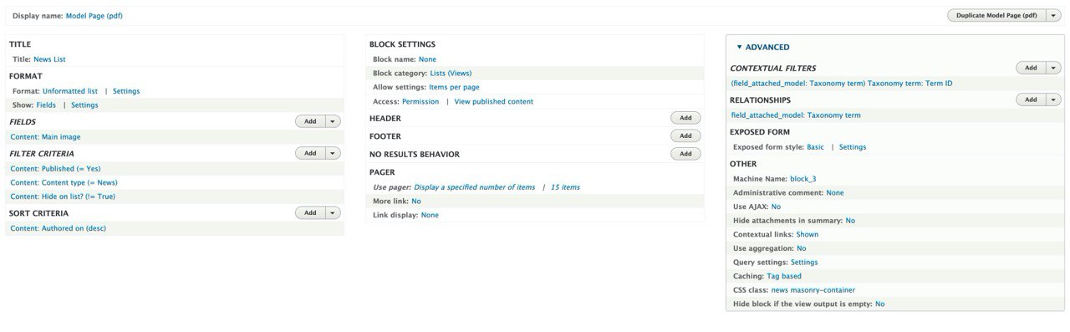Open sort 'Content: Authored on (desc)'

tap(59, 228)
